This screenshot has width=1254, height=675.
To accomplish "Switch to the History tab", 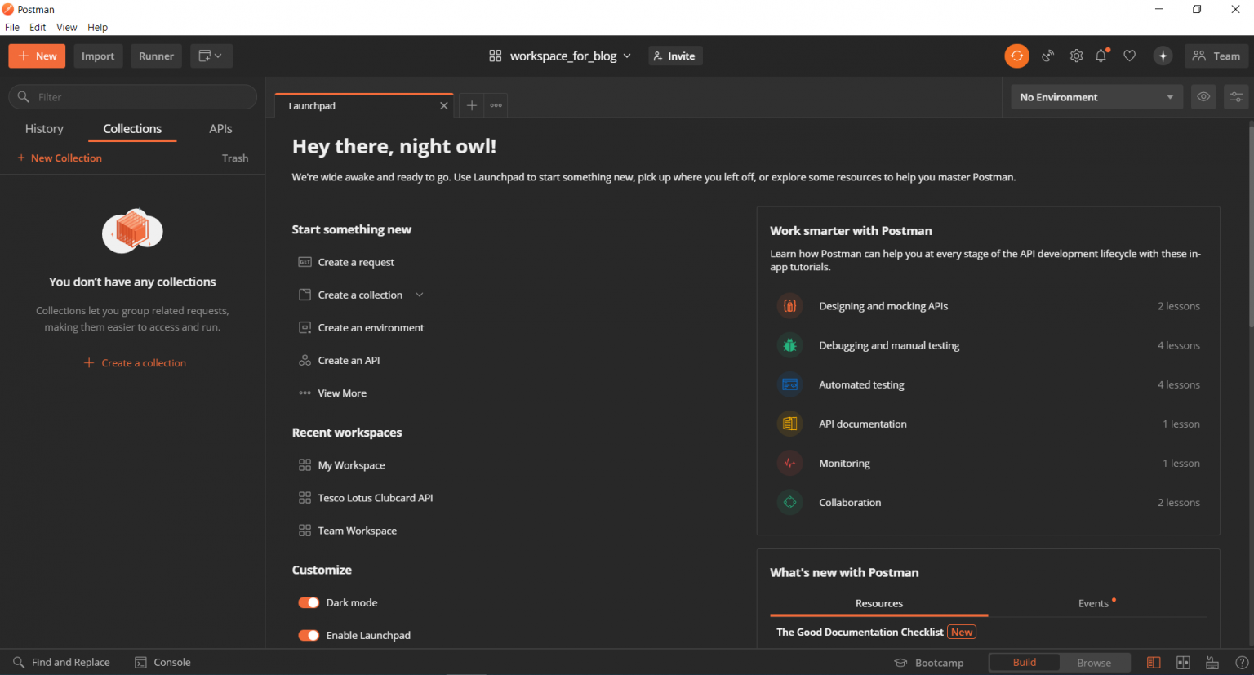I will click(x=44, y=129).
